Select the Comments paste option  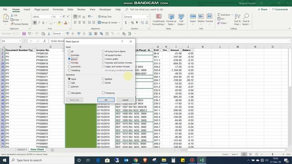click(x=69, y=67)
